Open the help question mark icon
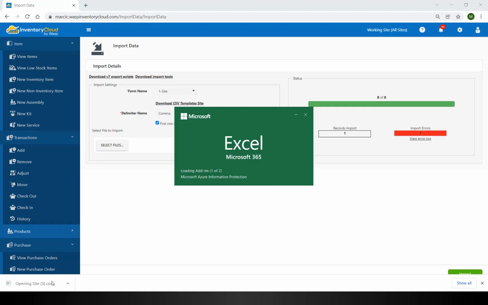Viewport: 488px width, 305px height. 422,30
